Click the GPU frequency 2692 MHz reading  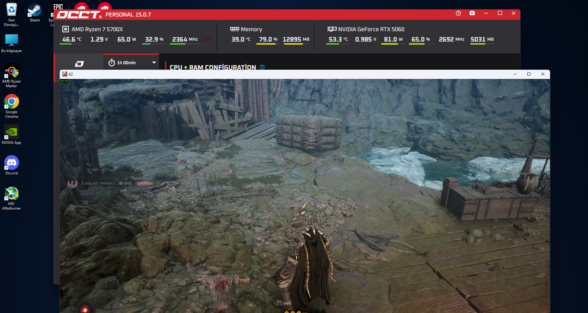click(x=452, y=39)
